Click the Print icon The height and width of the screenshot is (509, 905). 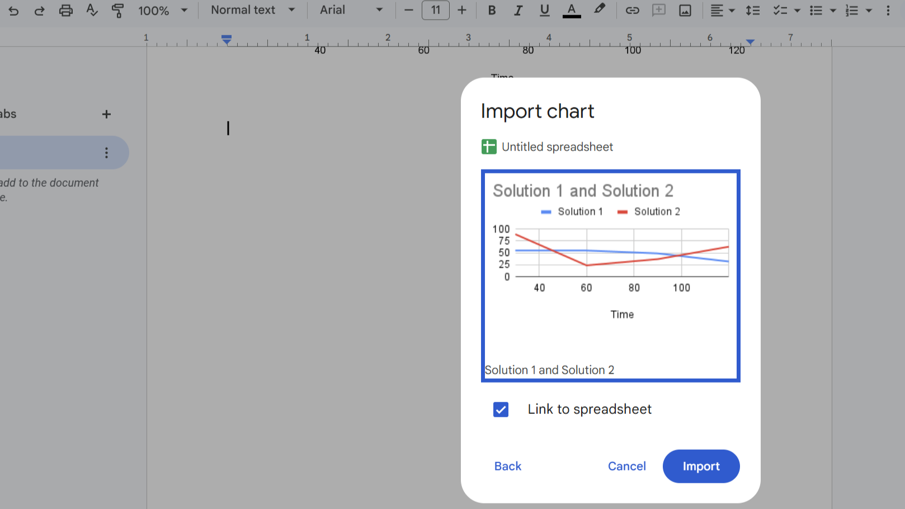pos(66,11)
